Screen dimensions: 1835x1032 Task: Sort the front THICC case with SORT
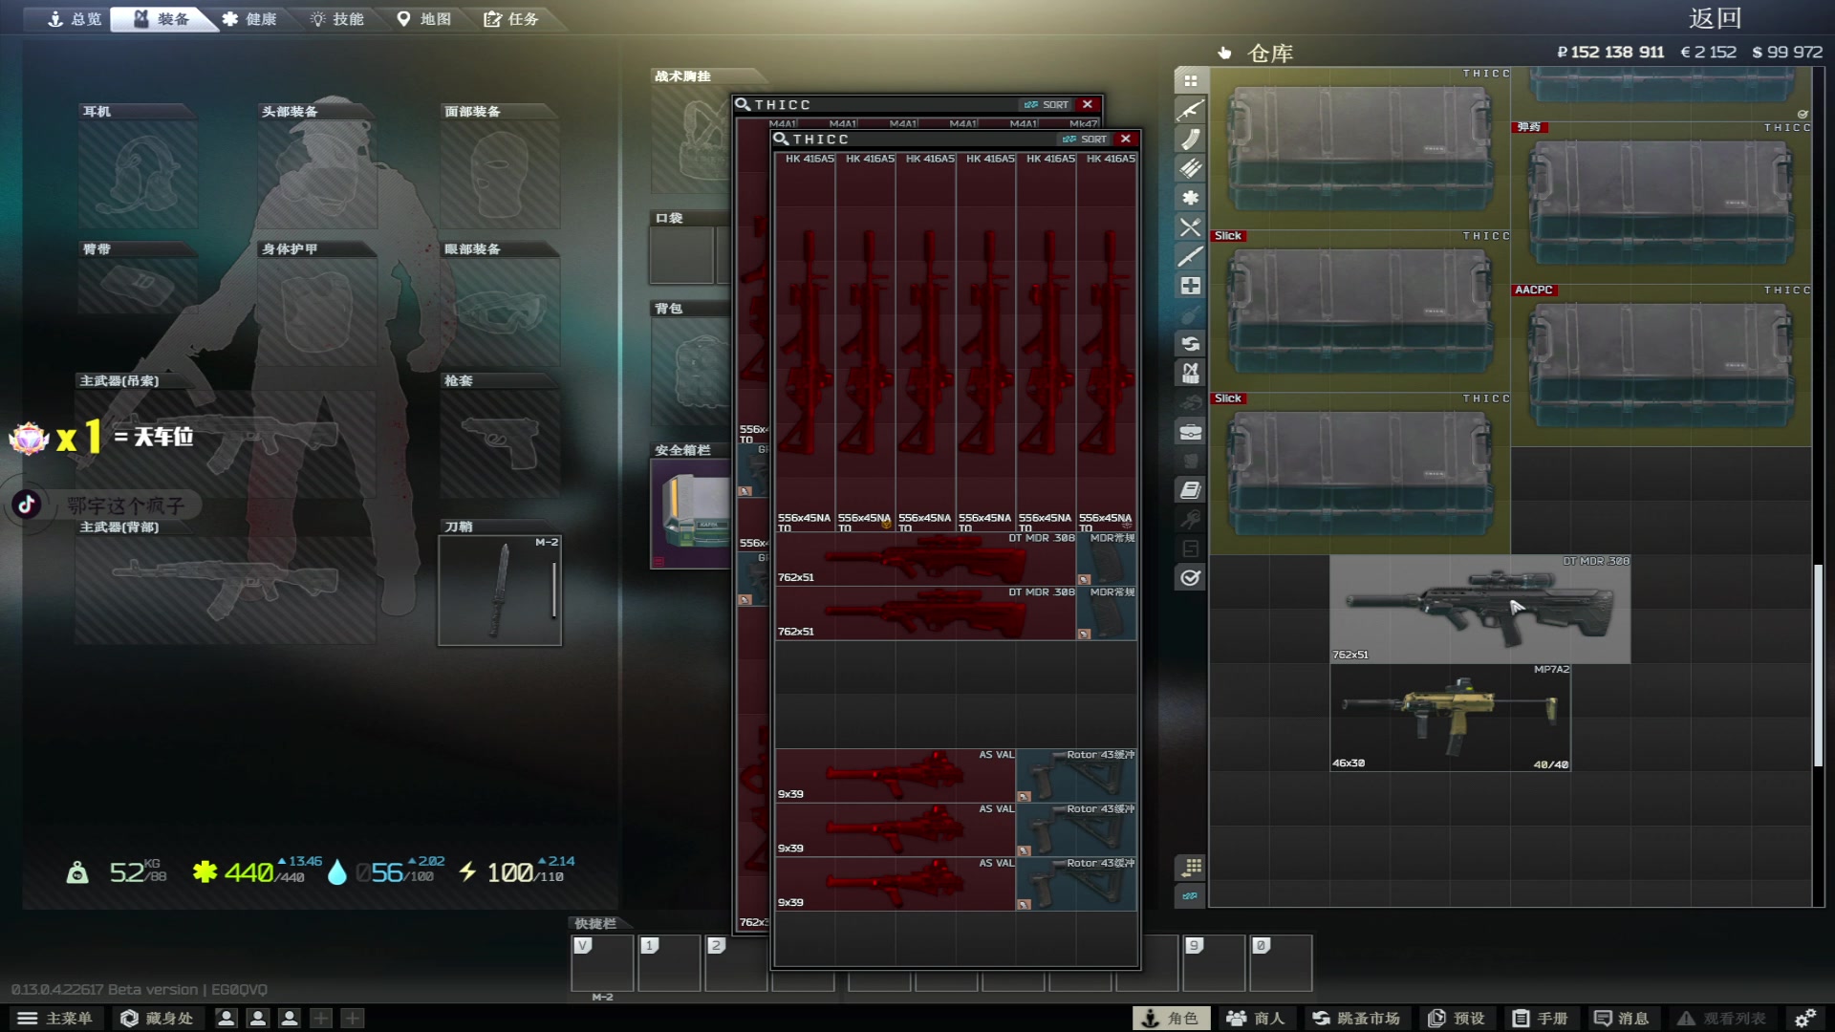tap(1084, 140)
